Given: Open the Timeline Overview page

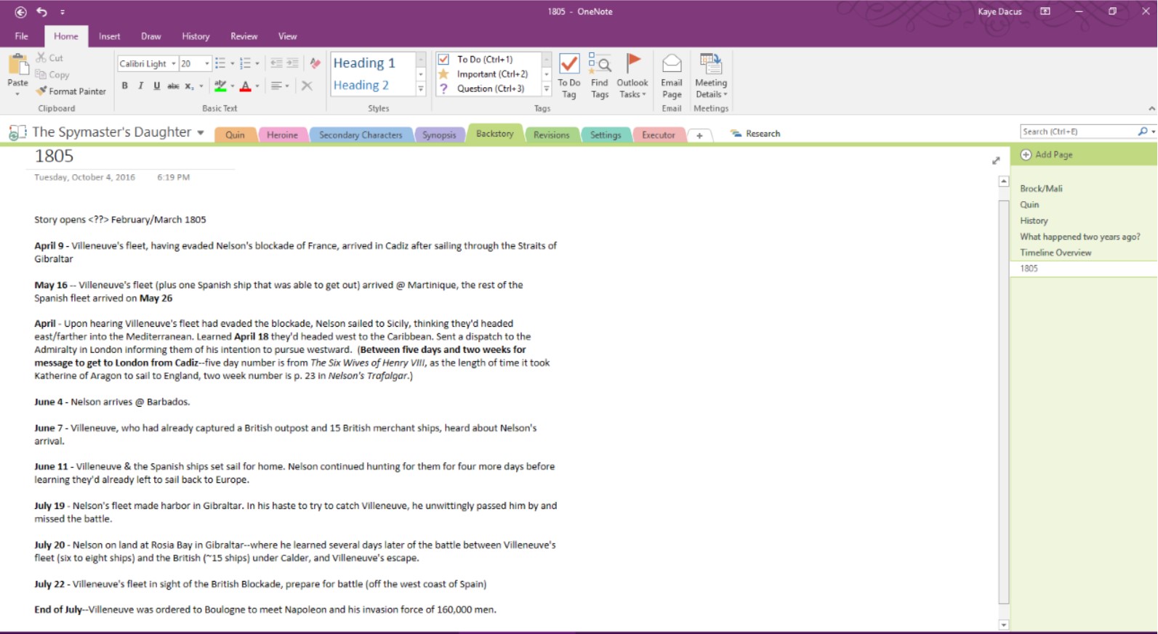Looking at the screenshot, I should (x=1056, y=253).
